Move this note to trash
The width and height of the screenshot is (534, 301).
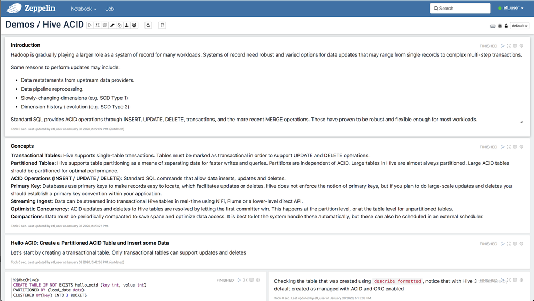click(162, 25)
